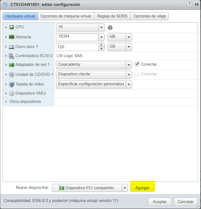Click the Unidad de CD/DVD 1 disc icon
Screen dimensions: 201x209
tap(11, 74)
